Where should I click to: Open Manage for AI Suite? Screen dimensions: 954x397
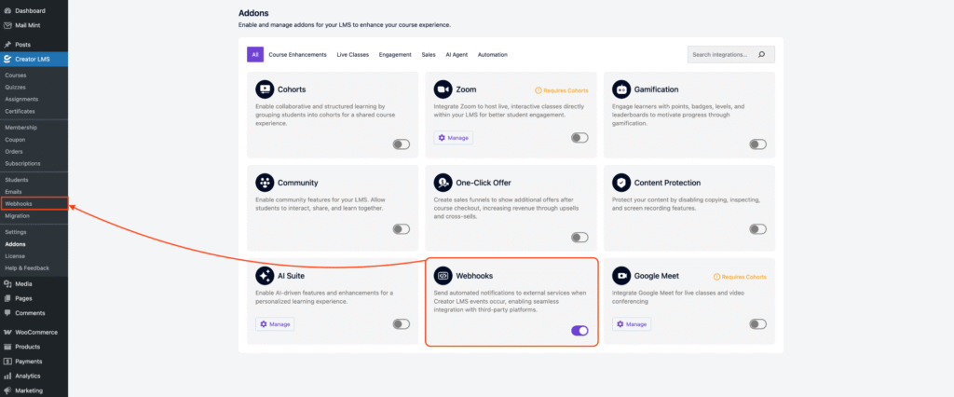click(x=275, y=324)
